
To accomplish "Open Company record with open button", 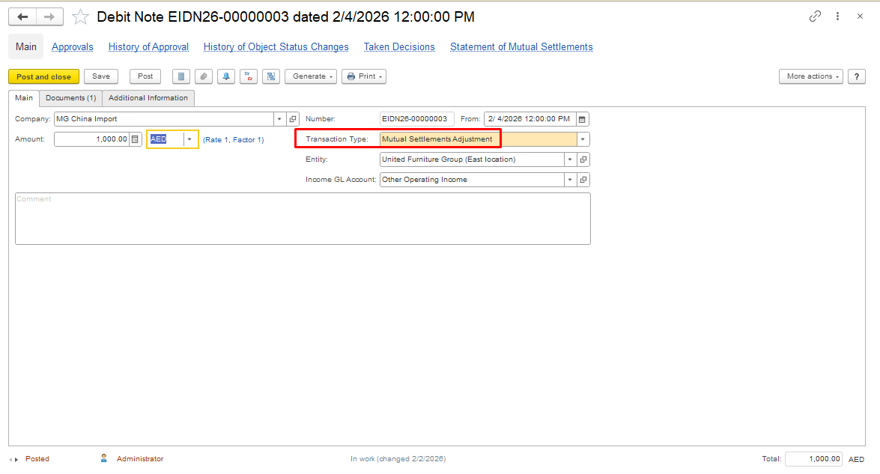I will pyautogui.click(x=293, y=119).
